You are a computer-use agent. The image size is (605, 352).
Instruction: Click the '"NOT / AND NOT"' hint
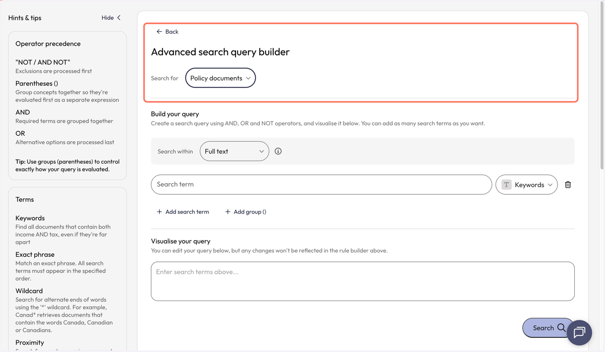click(x=43, y=62)
